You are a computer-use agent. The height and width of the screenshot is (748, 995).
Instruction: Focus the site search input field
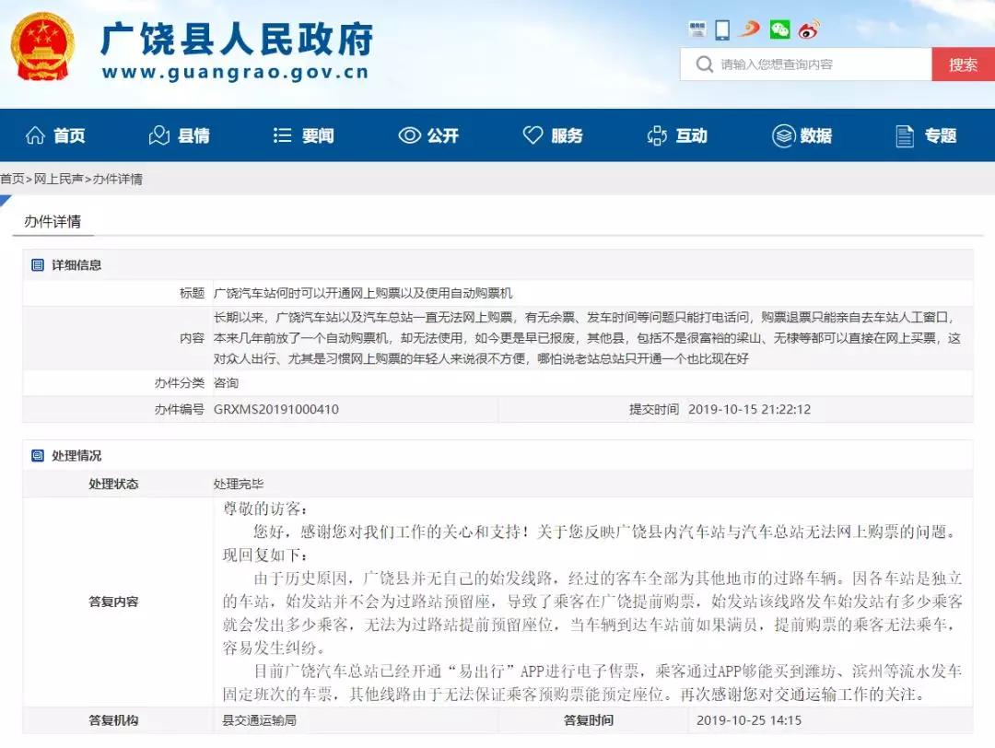(x=806, y=64)
